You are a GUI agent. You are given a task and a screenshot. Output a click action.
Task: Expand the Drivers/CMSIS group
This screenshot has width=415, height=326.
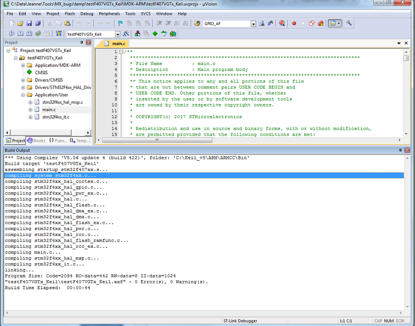(x=23, y=80)
